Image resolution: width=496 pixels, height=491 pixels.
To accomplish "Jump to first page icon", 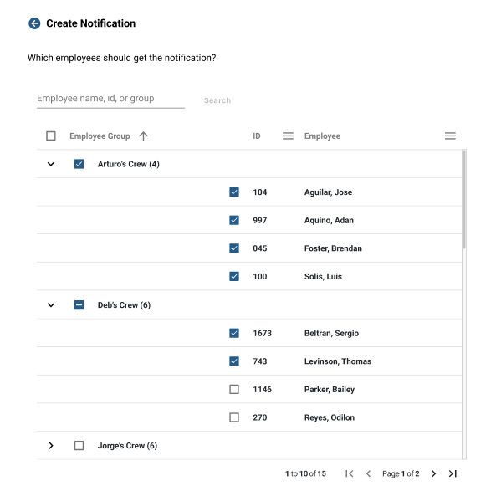I will (350, 473).
